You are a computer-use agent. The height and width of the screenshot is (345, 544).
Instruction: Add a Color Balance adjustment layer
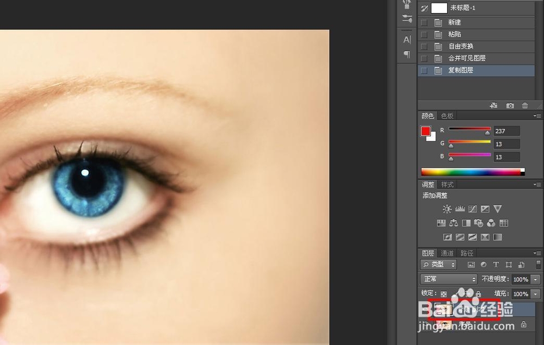(x=454, y=223)
